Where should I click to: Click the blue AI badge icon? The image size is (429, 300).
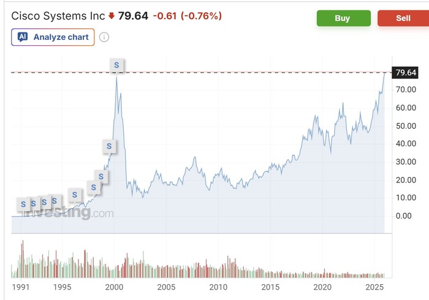click(23, 37)
